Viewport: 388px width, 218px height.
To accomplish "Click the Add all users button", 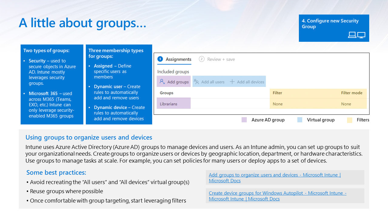I will click(x=209, y=82).
